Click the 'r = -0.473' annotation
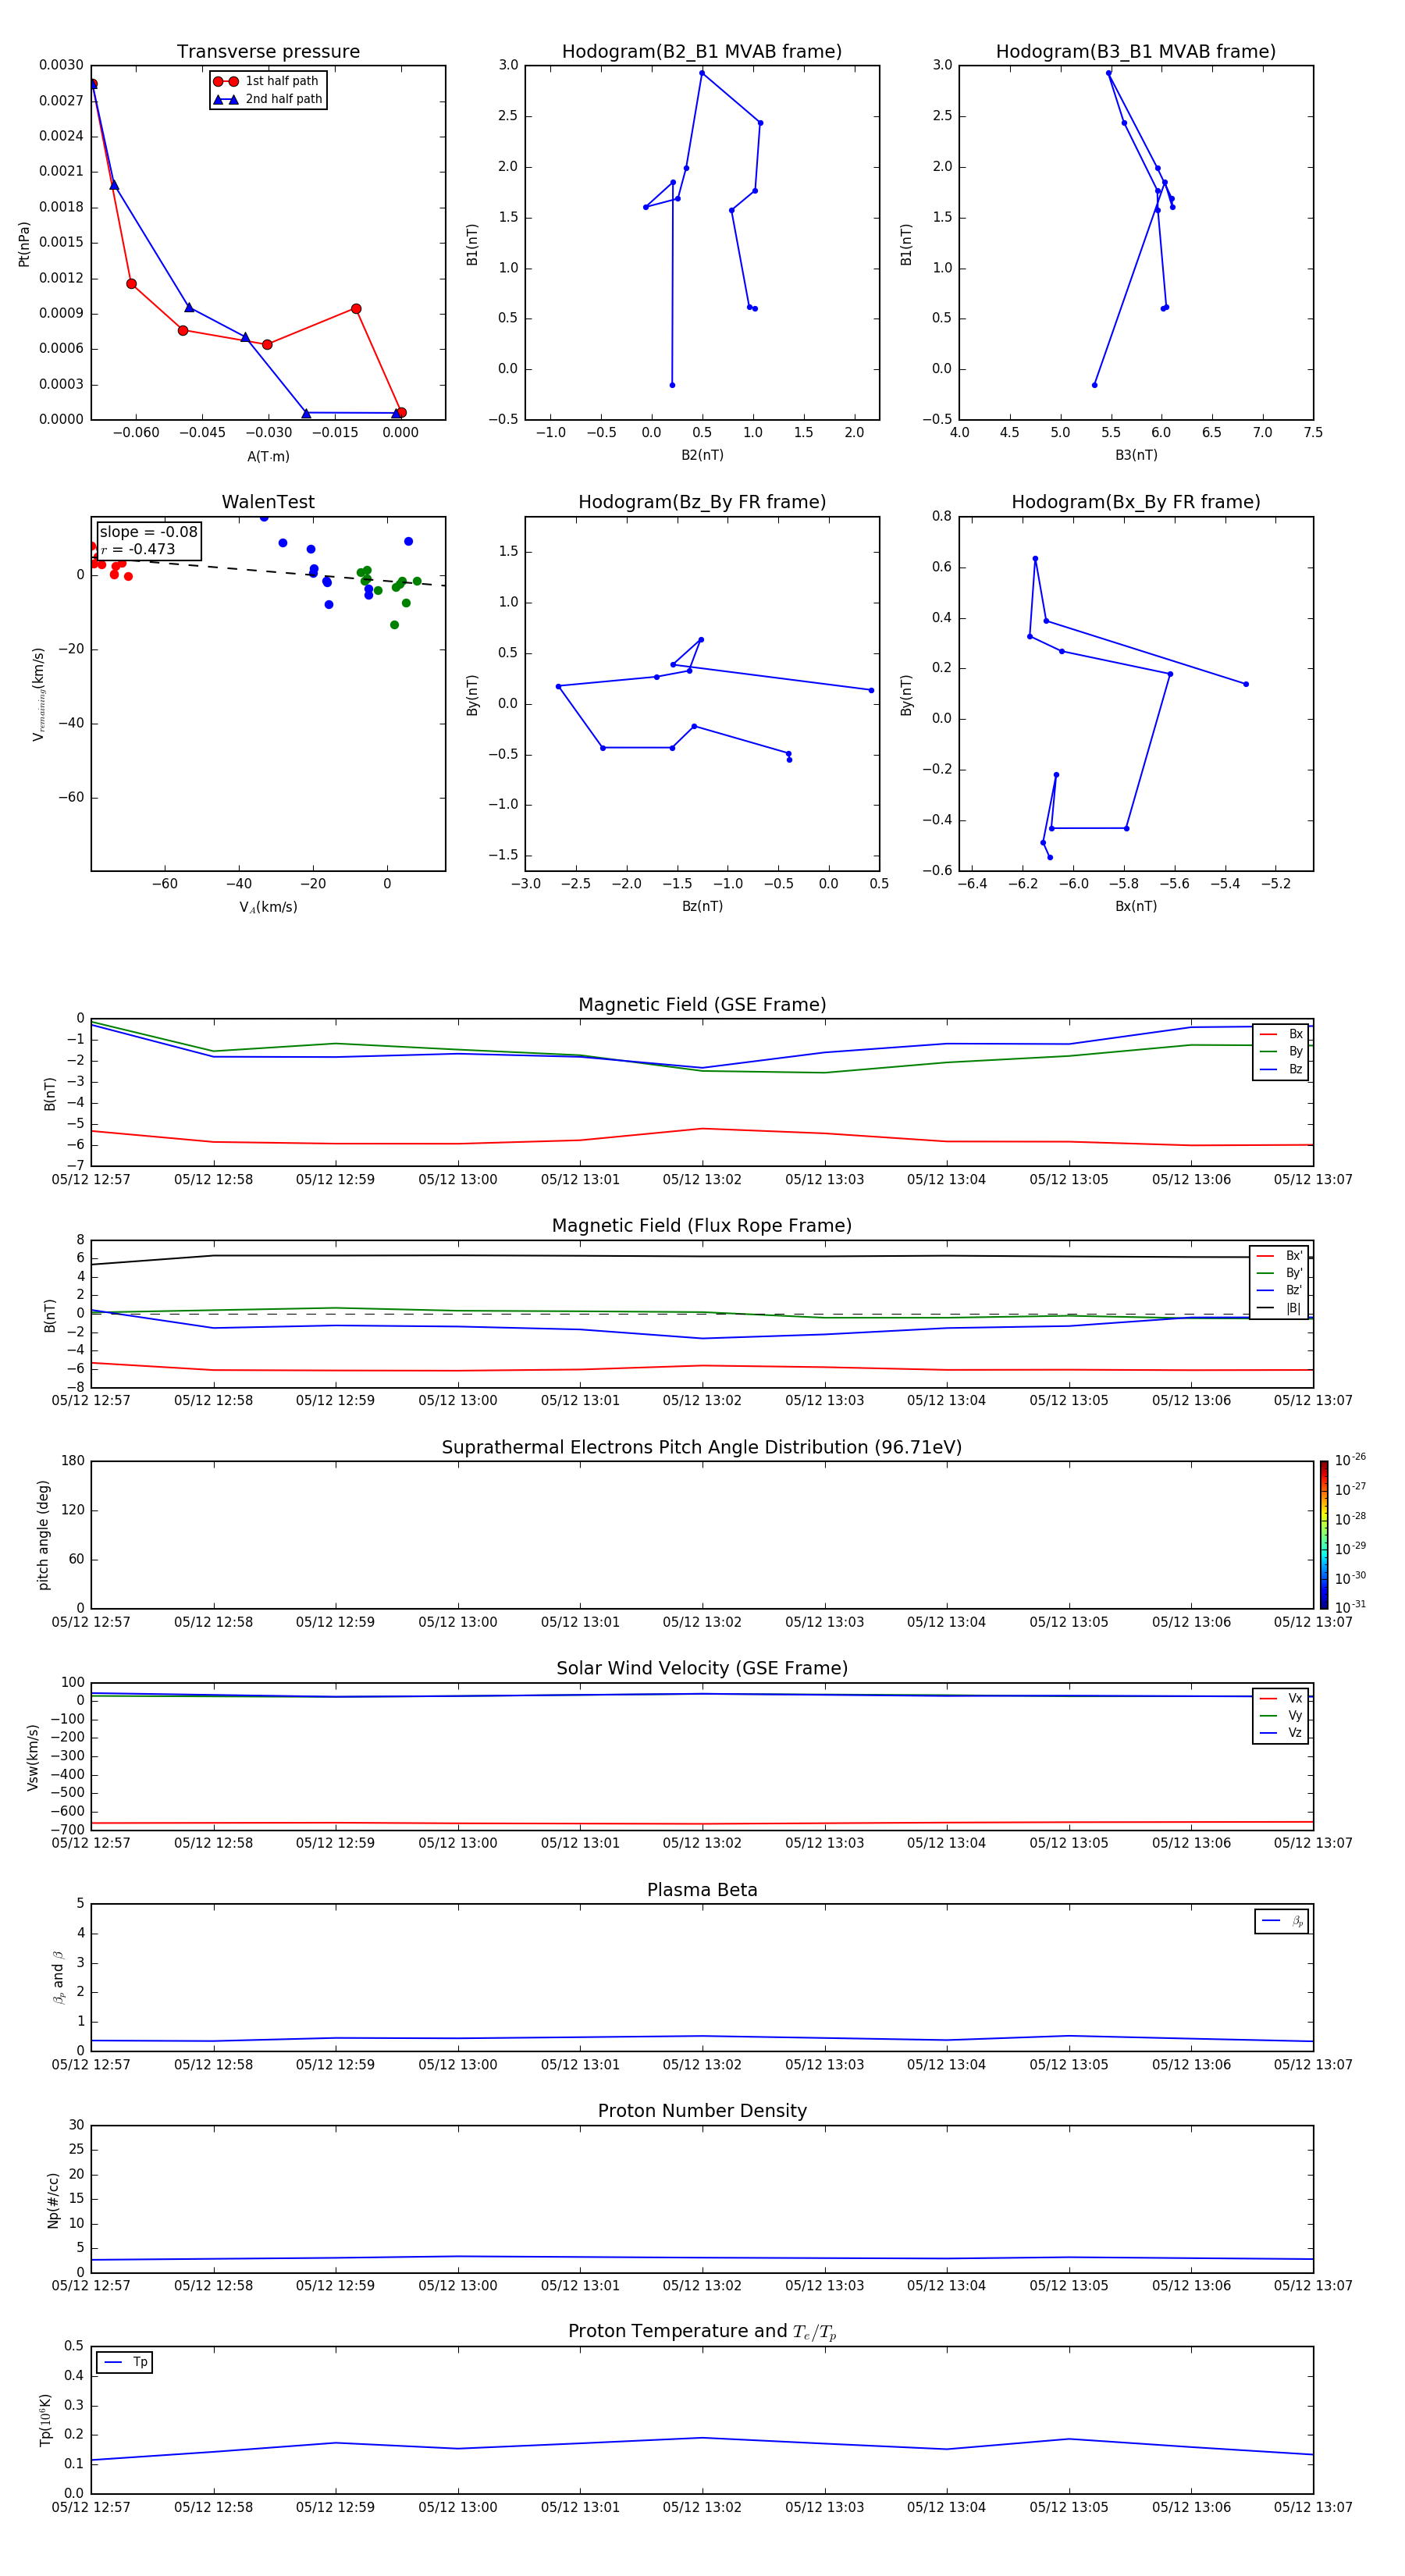 (138, 549)
